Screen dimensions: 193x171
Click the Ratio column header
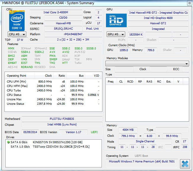(60, 75)
